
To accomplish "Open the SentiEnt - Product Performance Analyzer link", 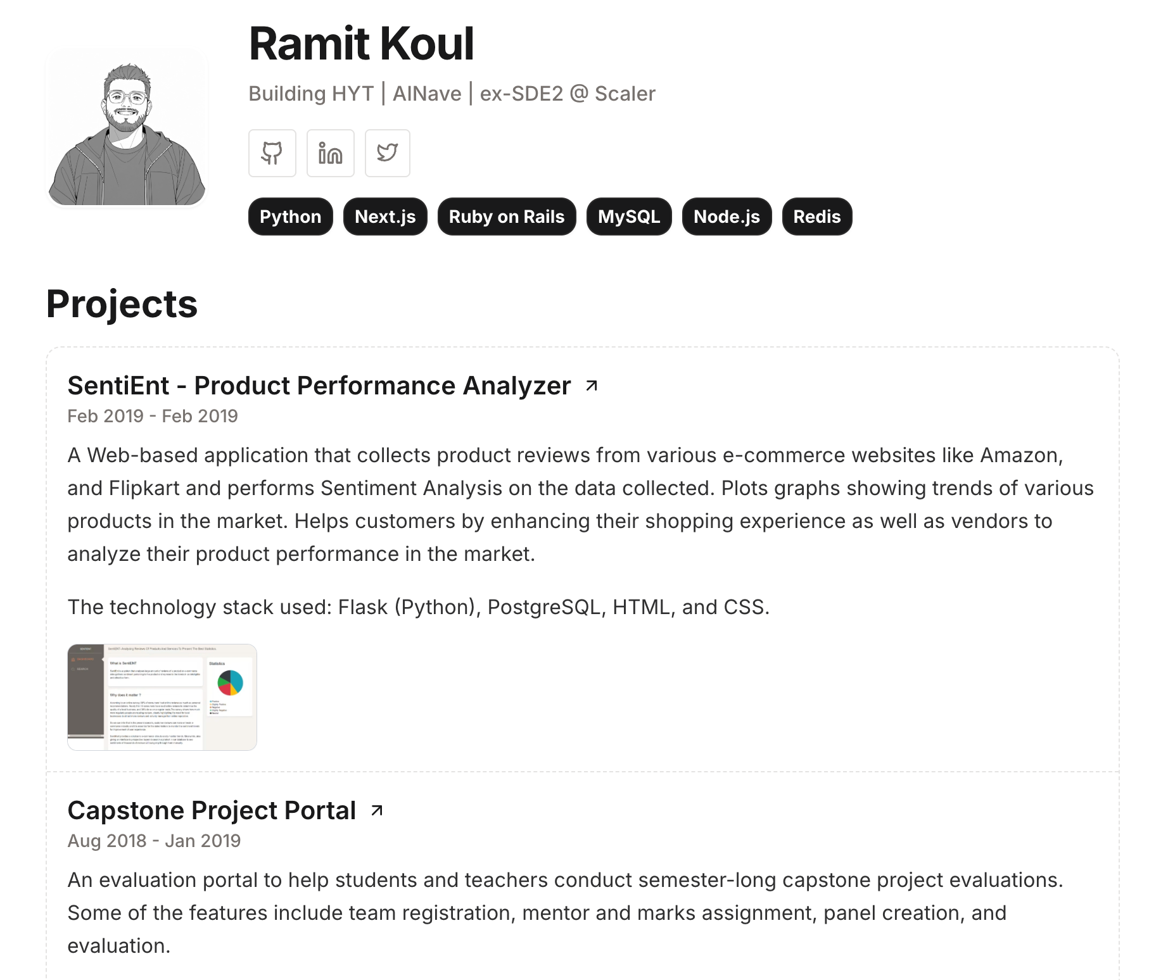I will pos(319,386).
